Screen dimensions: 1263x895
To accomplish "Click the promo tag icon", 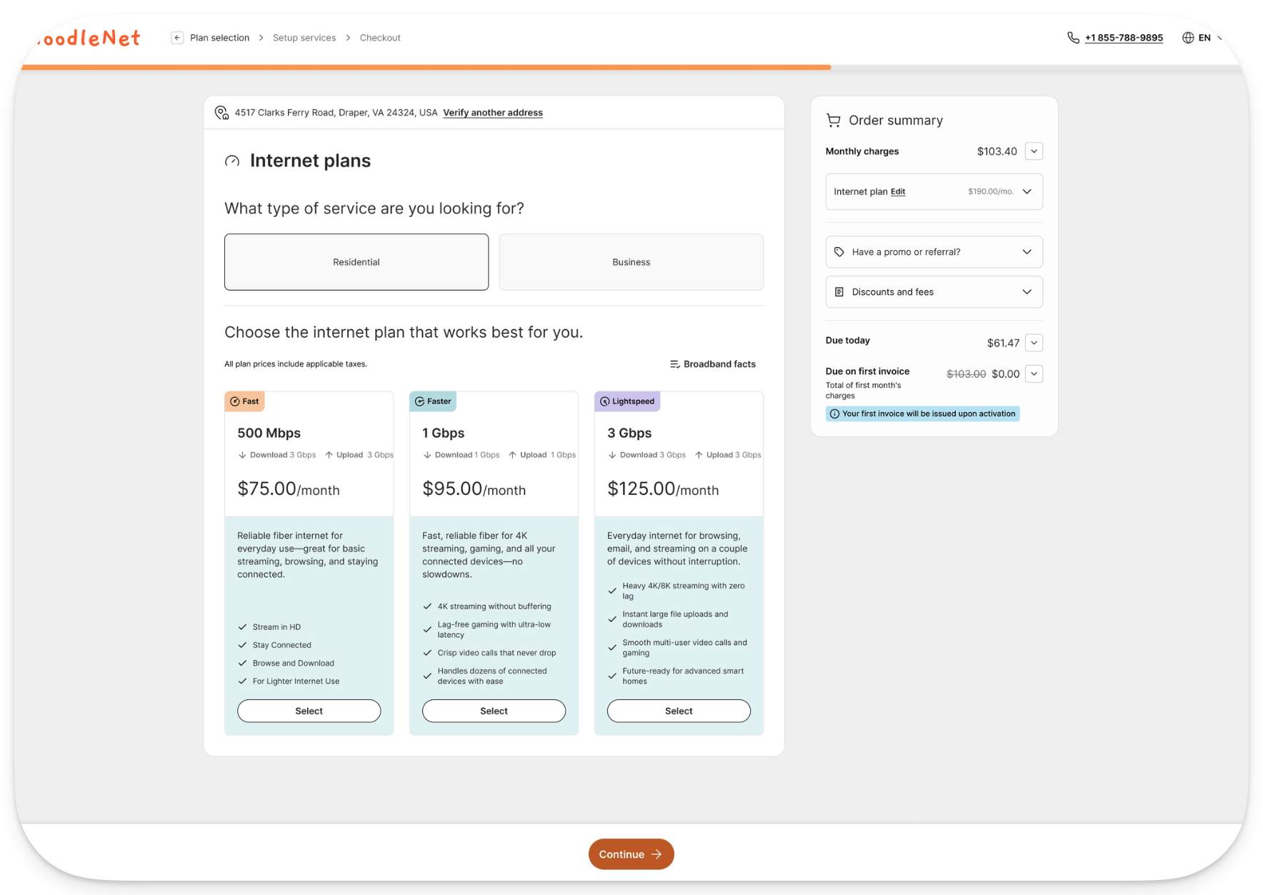I will (x=839, y=252).
